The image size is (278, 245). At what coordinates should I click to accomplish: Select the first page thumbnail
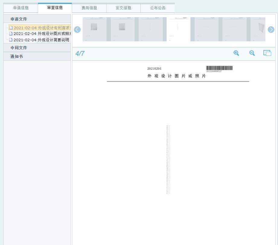[x=94, y=29]
